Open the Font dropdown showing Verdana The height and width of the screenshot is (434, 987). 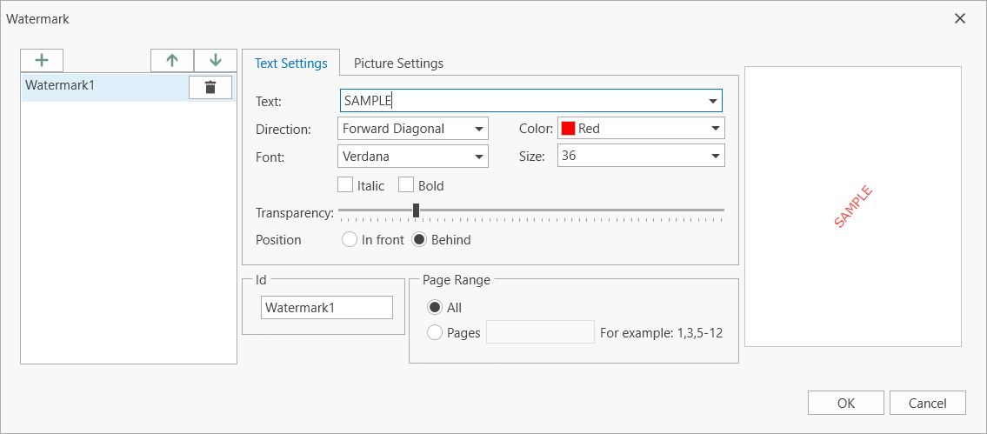(x=413, y=157)
